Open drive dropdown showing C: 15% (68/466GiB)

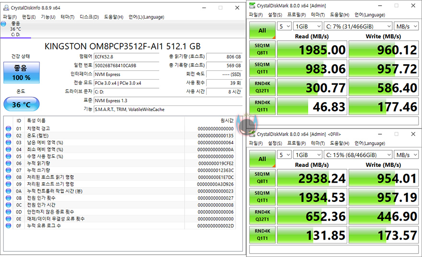point(358,155)
